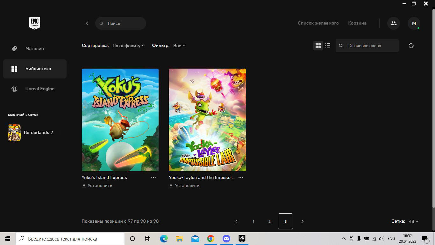Go to library page 1
The image size is (435, 245).
(x=253, y=221)
